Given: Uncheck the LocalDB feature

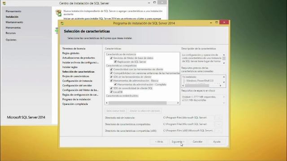Looking at the screenshot, I should [111, 92].
